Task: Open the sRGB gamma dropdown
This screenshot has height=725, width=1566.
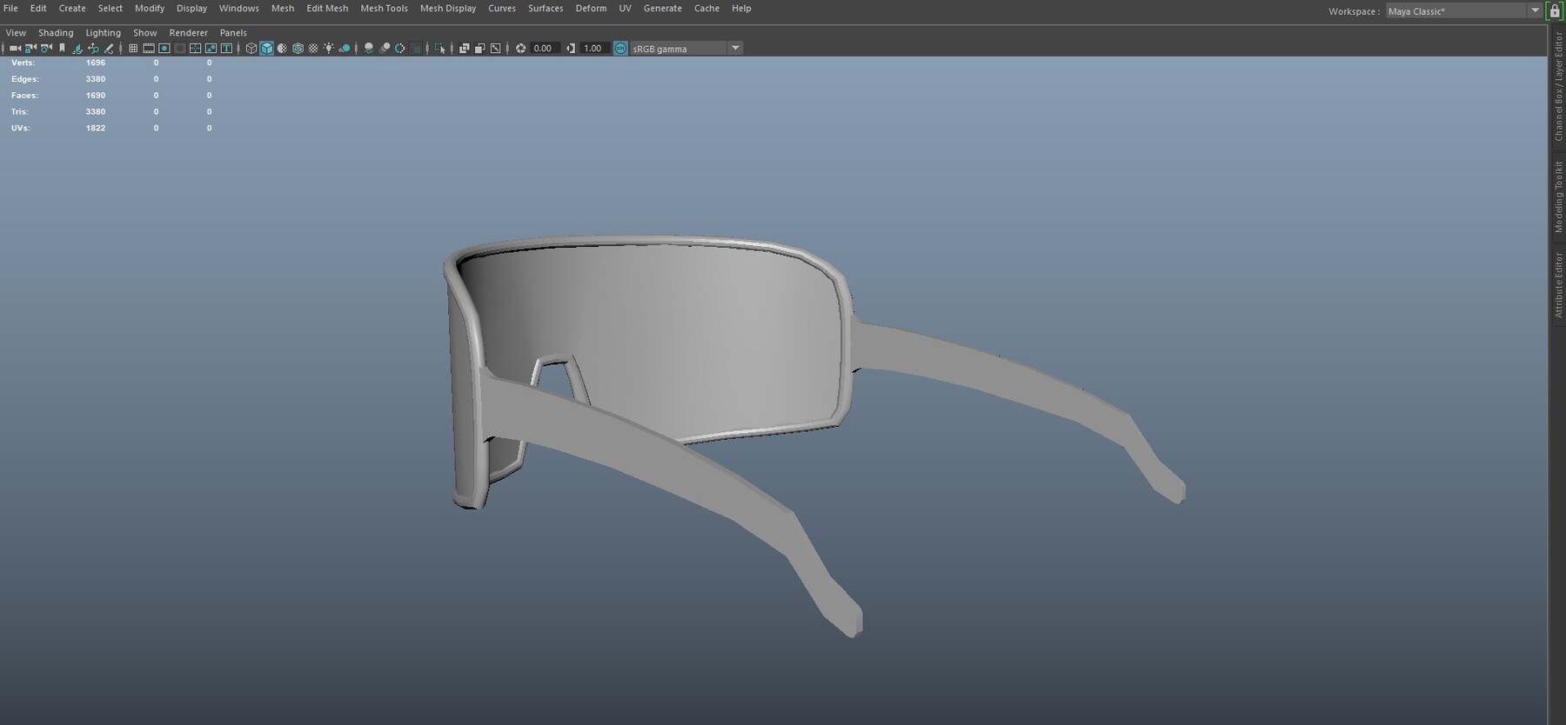Action: coord(686,48)
